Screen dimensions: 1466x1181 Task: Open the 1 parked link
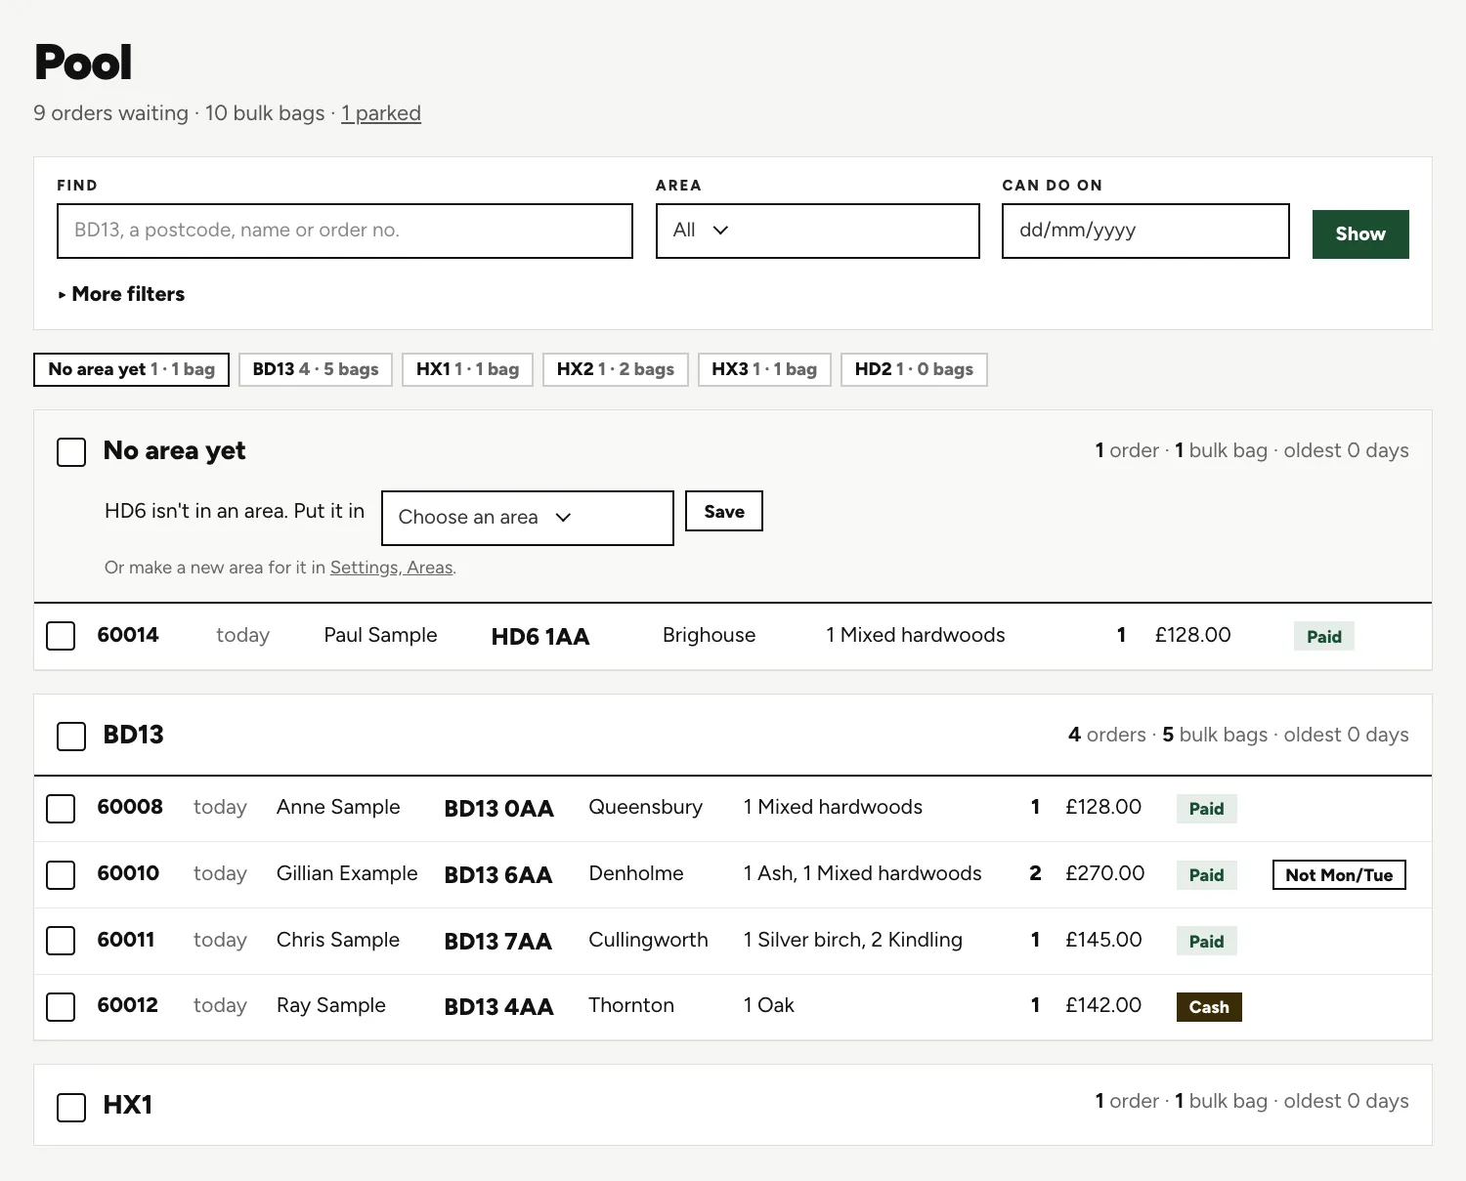click(381, 113)
